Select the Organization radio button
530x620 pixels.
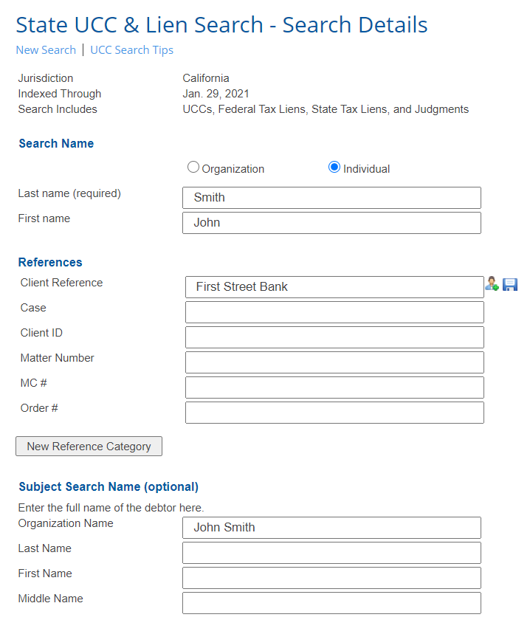pos(193,168)
